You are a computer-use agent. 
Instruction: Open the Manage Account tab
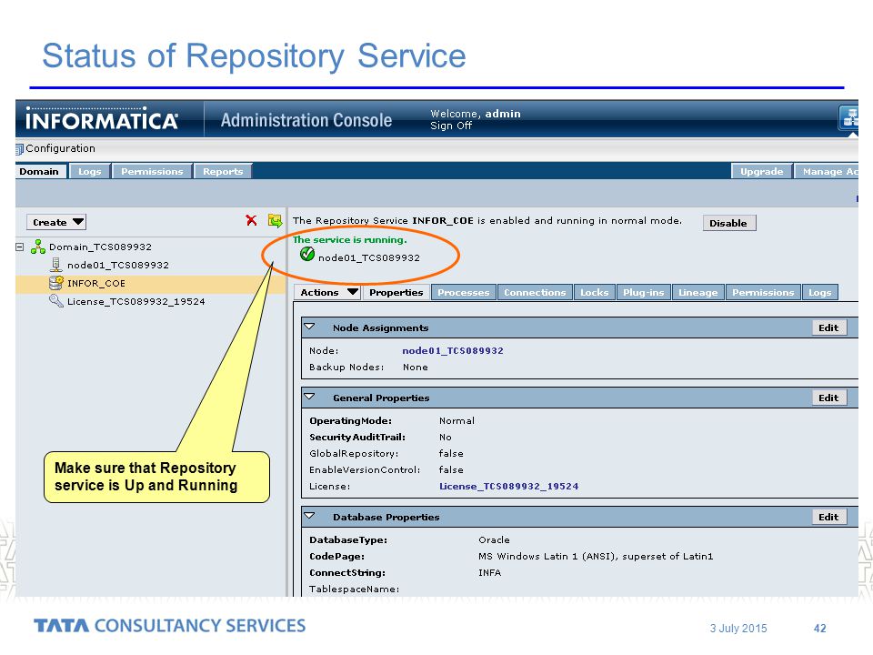point(827,172)
